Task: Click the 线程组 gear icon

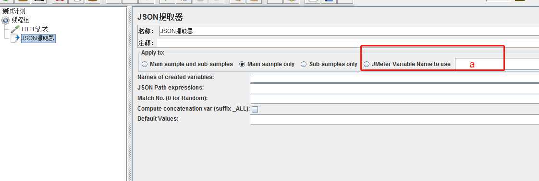Action: pos(5,21)
